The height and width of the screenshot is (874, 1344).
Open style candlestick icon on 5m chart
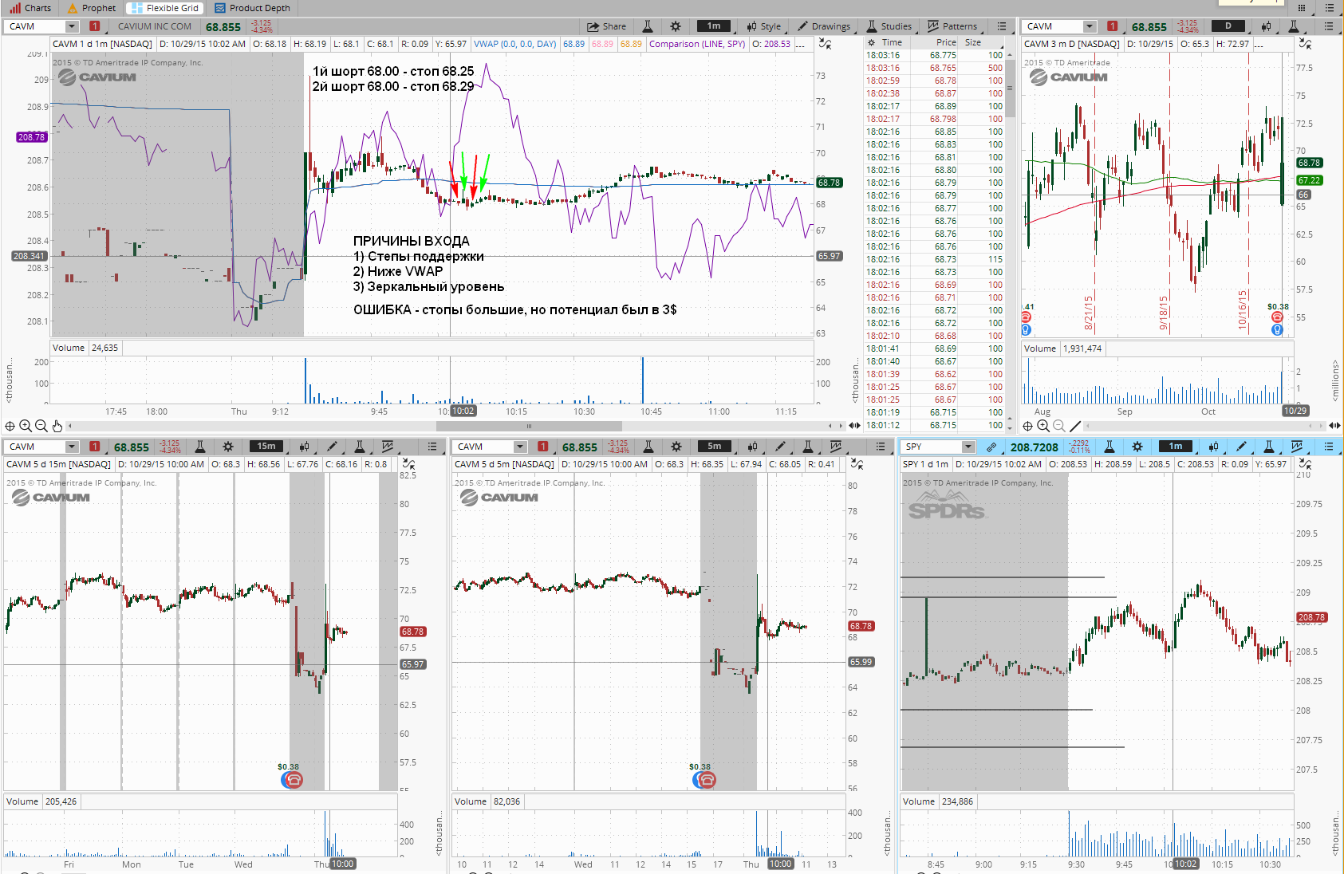coord(752,447)
